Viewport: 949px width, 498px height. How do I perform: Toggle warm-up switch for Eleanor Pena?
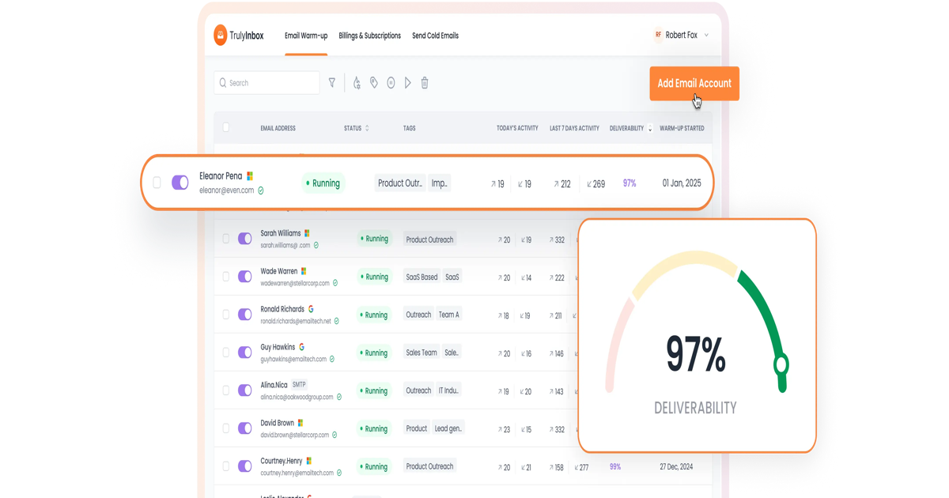tap(180, 183)
